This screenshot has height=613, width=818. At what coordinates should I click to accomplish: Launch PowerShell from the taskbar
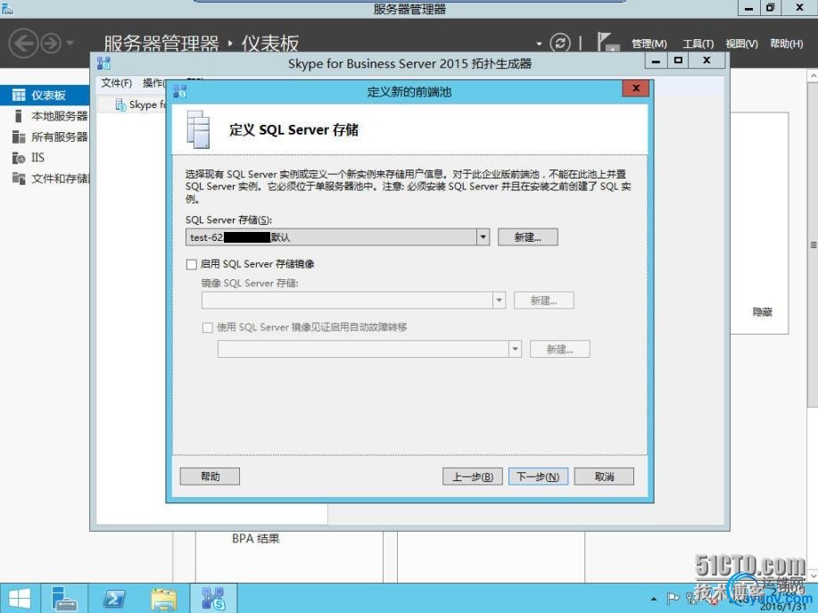[x=113, y=599]
